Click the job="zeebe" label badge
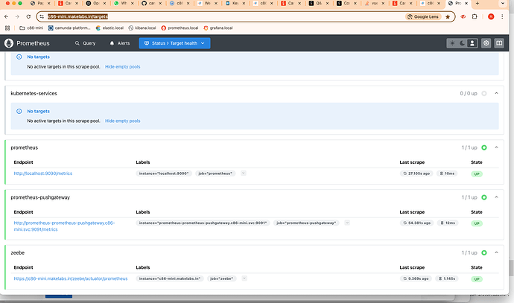The image size is (514, 303). [x=221, y=278]
